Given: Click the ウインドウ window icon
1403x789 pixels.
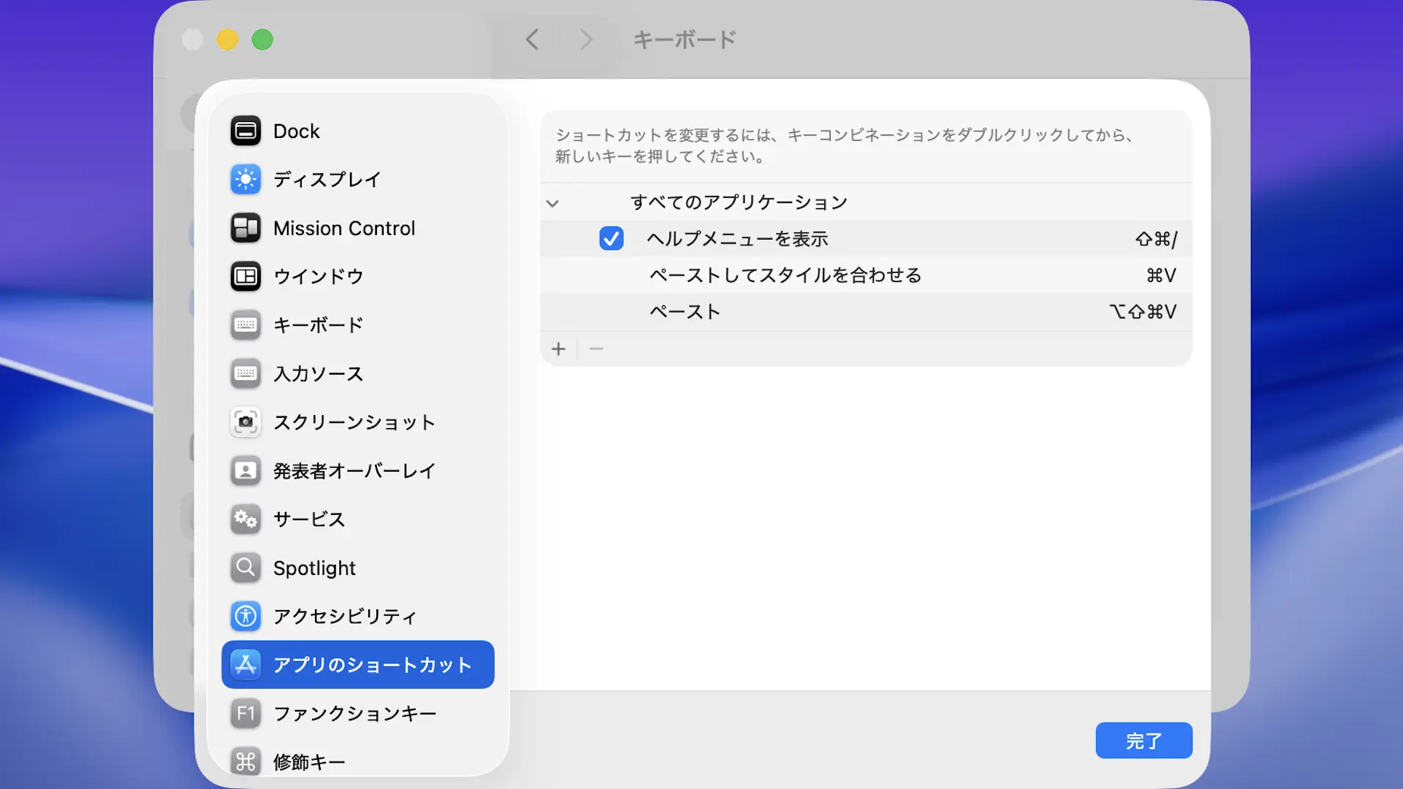Looking at the screenshot, I should pyautogui.click(x=246, y=276).
